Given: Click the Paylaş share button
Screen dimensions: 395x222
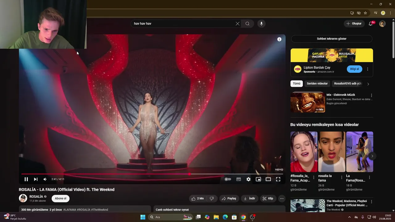Looking at the screenshot, I should [229, 199].
